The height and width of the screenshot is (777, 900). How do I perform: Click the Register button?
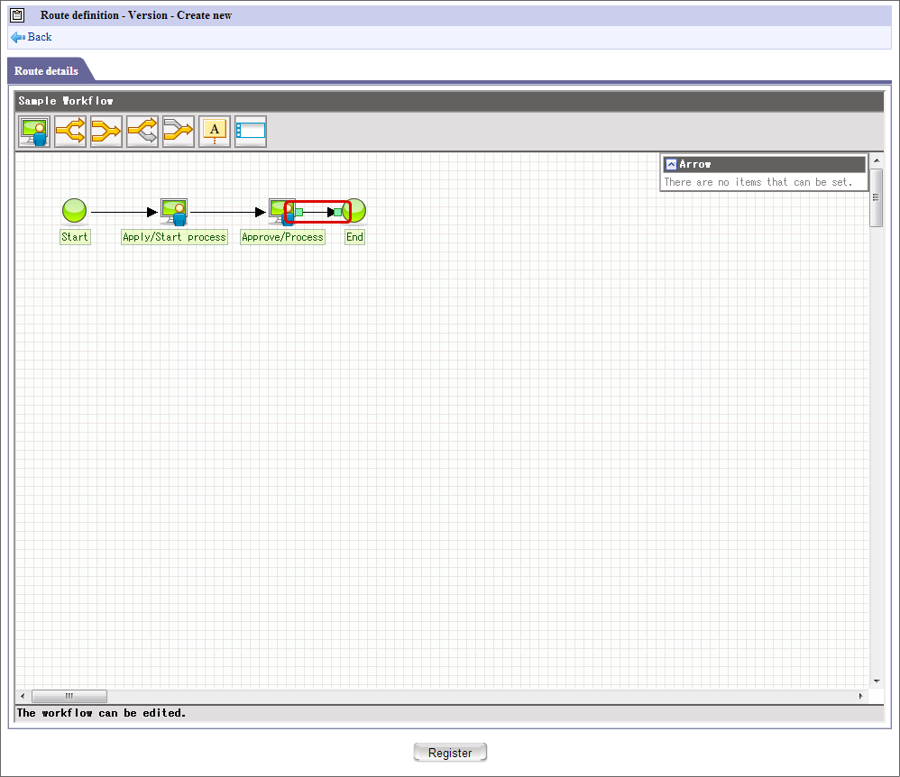[450, 753]
